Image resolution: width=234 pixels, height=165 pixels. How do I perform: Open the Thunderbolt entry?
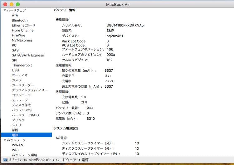[x=22, y=65]
